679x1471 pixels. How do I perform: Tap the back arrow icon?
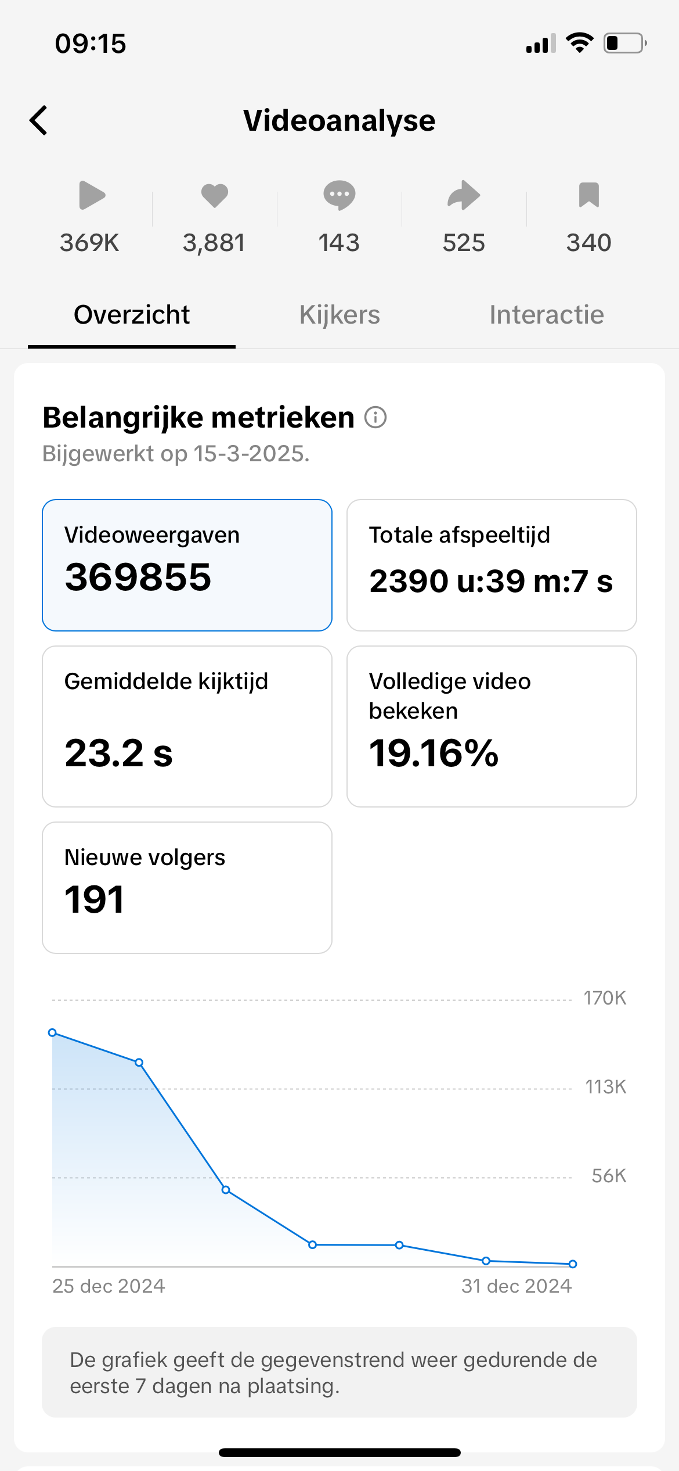click(x=39, y=120)
